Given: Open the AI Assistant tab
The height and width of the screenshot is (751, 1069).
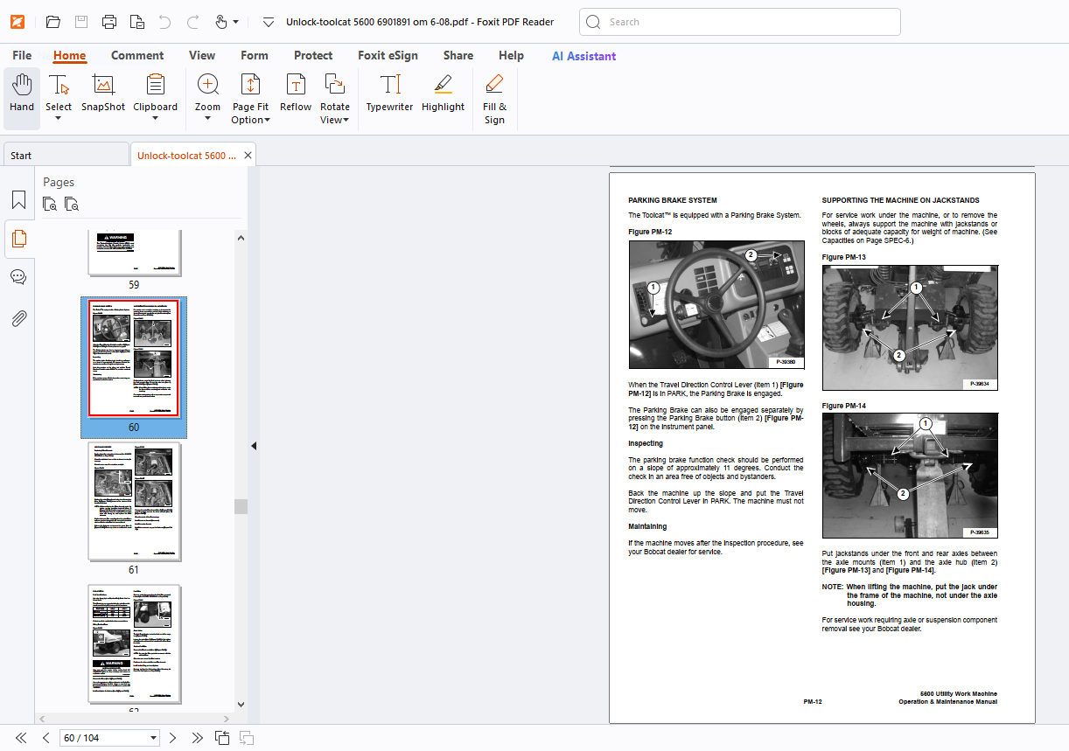Looking at the screenshot, I should coord(583,56).
